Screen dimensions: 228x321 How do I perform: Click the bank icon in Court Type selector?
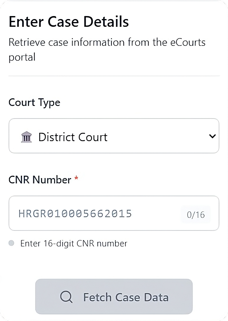coord(26,136)
